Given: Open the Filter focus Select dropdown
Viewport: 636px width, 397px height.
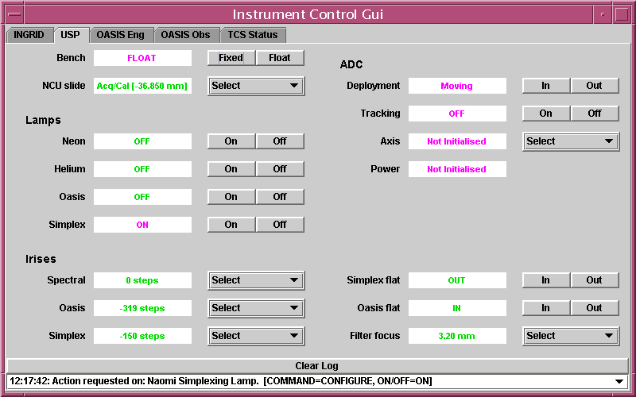Looking at the screenshot, I should 571,336.
